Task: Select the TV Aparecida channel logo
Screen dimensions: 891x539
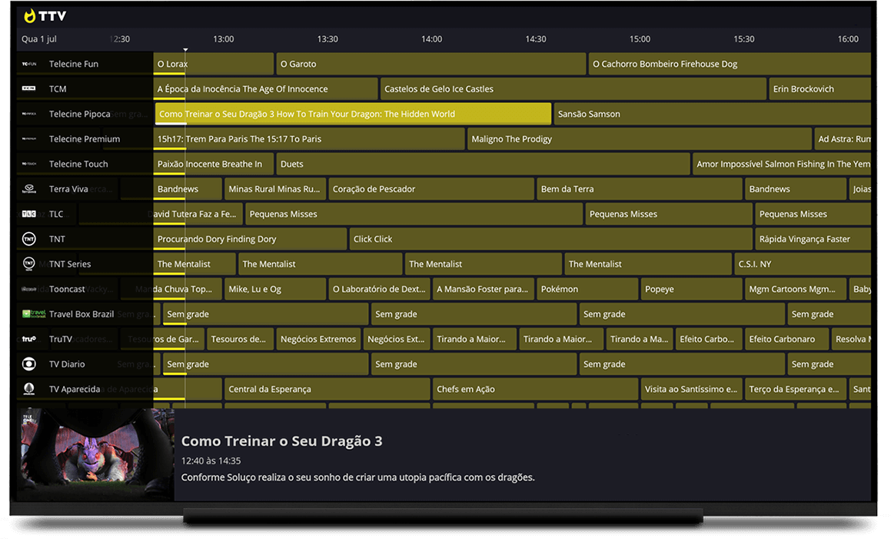Action: click(29, 389)
